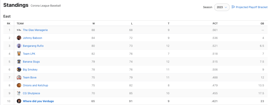Click the W column header

pyautogui.click(x=93, y=23)
